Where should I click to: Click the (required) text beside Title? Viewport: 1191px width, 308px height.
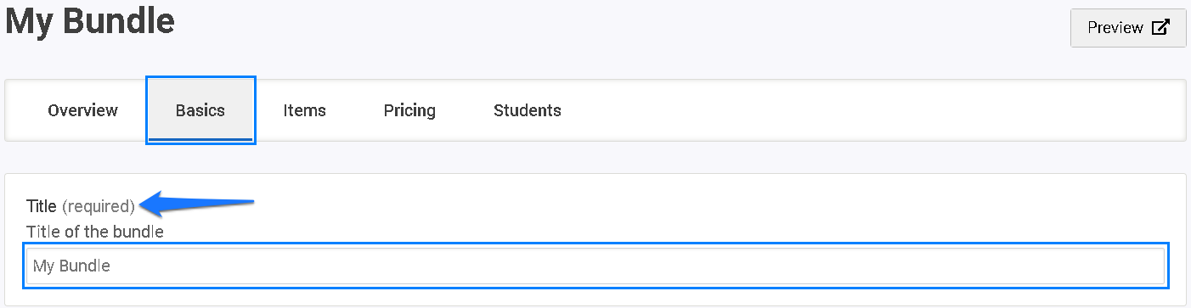99,206
